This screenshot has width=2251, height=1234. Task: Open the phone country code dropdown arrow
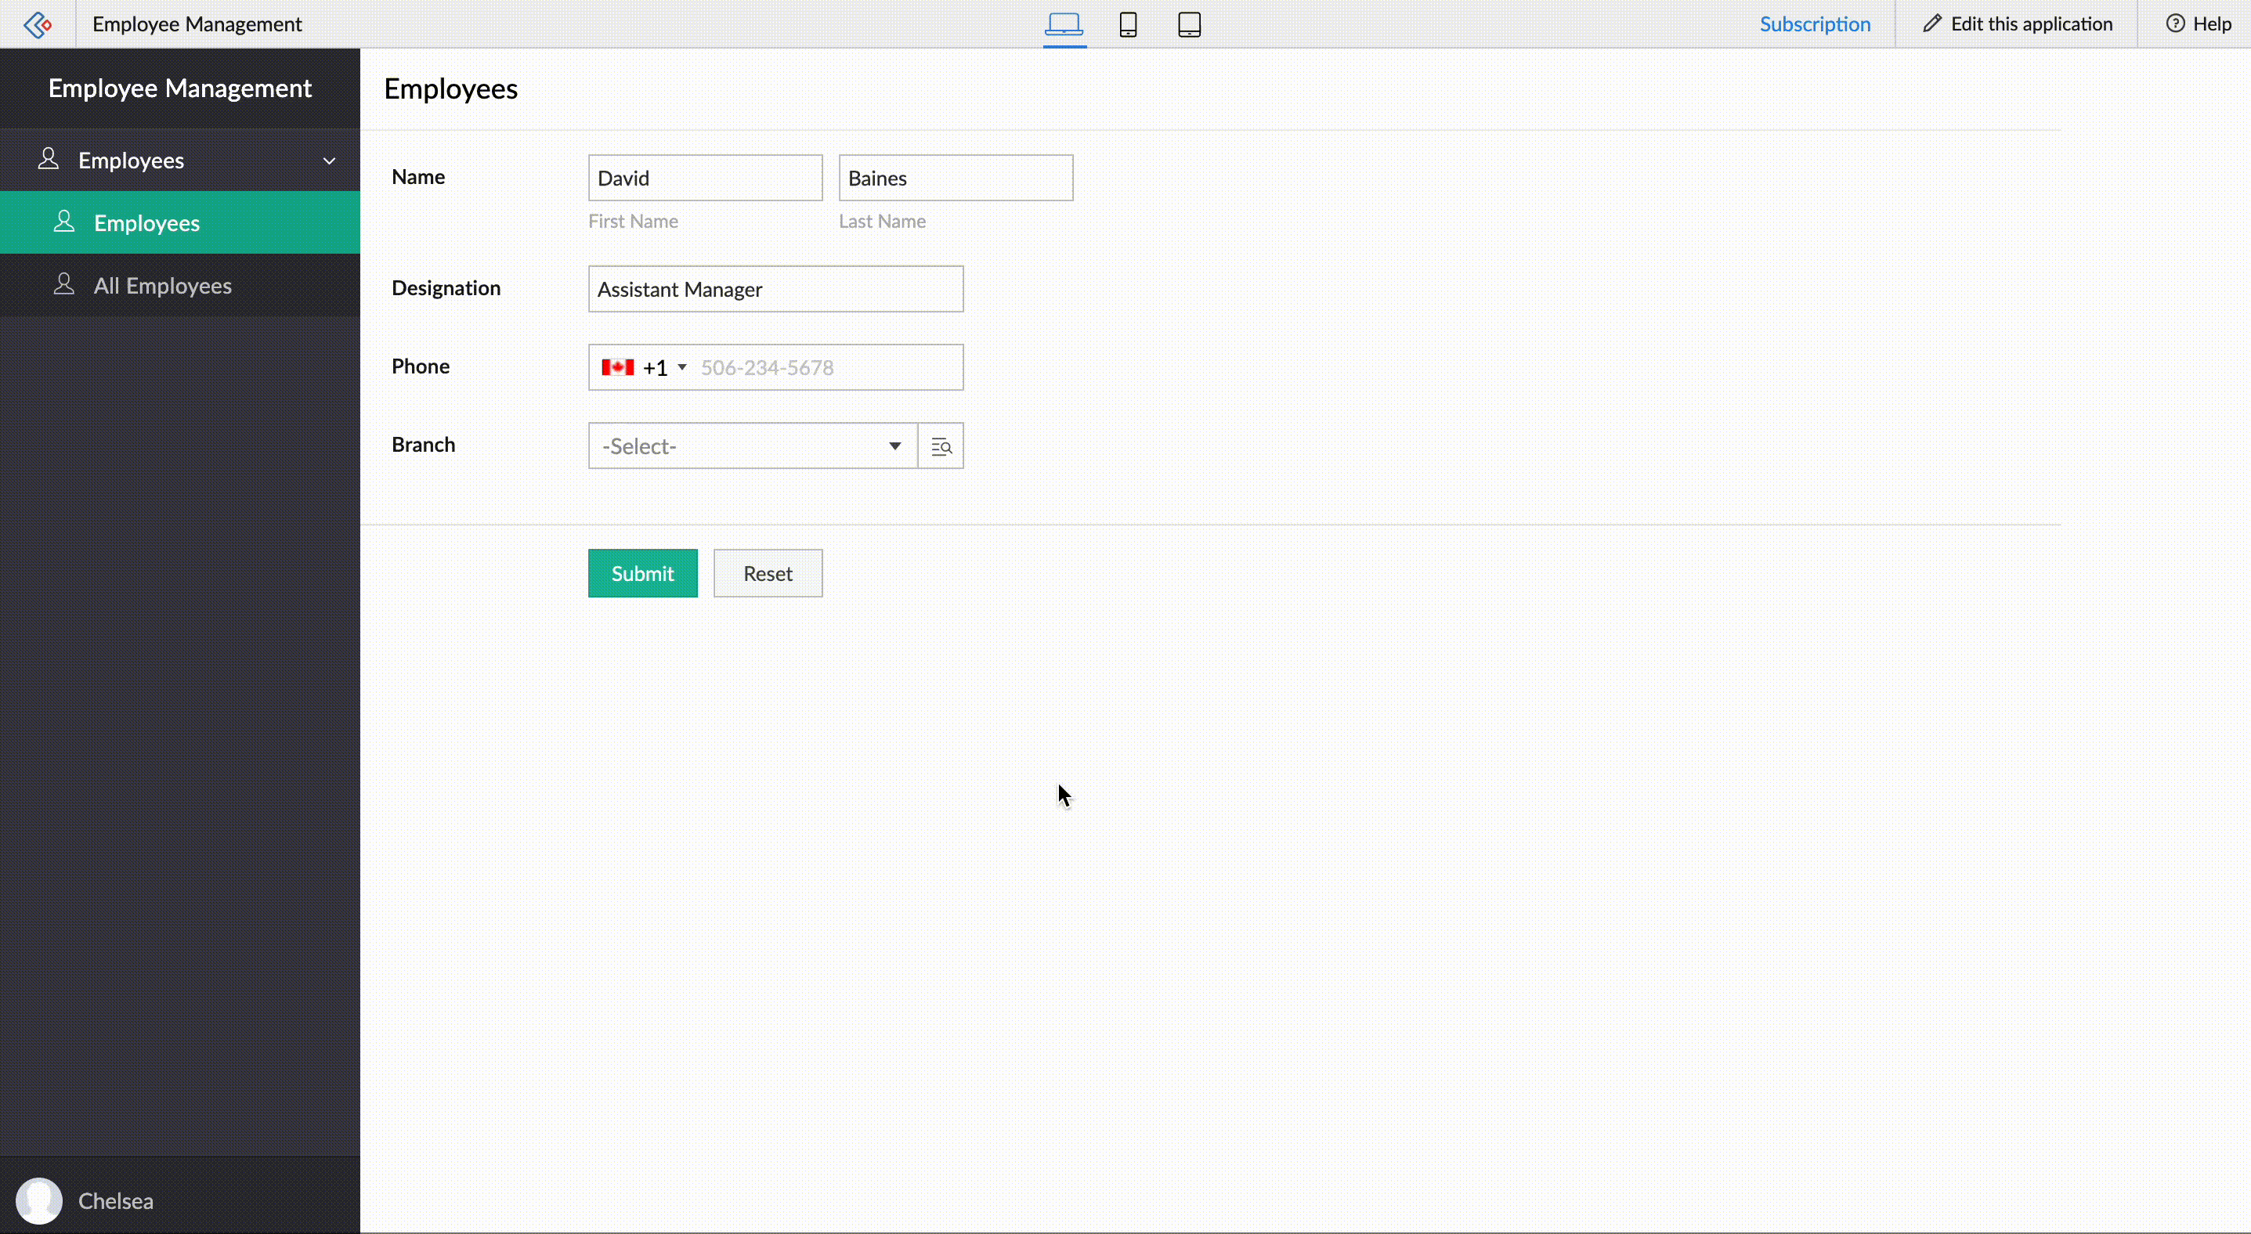pyautogui.click(x=681, y=366)
